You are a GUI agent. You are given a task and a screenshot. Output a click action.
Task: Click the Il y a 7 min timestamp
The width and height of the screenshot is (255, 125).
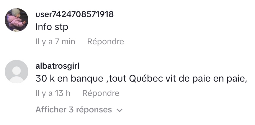pyautogui.click(x=55, y=42)
